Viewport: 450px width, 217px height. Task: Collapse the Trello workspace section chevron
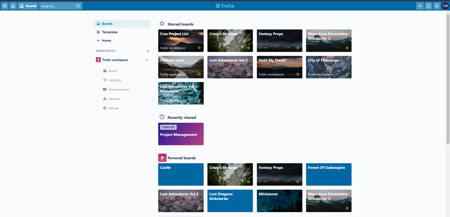(147, 60)
